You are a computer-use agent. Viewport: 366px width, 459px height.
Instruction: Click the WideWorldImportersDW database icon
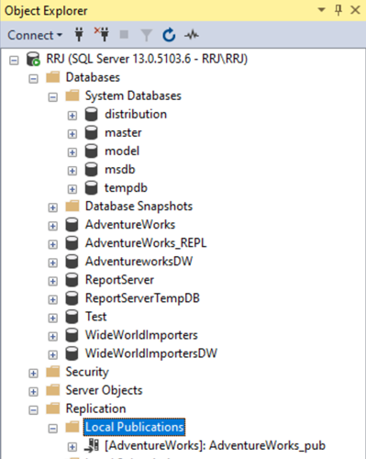coord(72,353)
